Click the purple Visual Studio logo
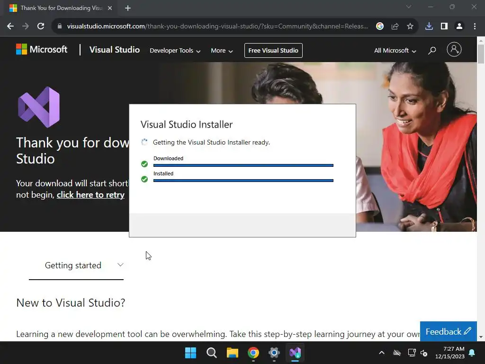Image resolution: width=485 pixels, height=364 pixels. pos(39,107)
